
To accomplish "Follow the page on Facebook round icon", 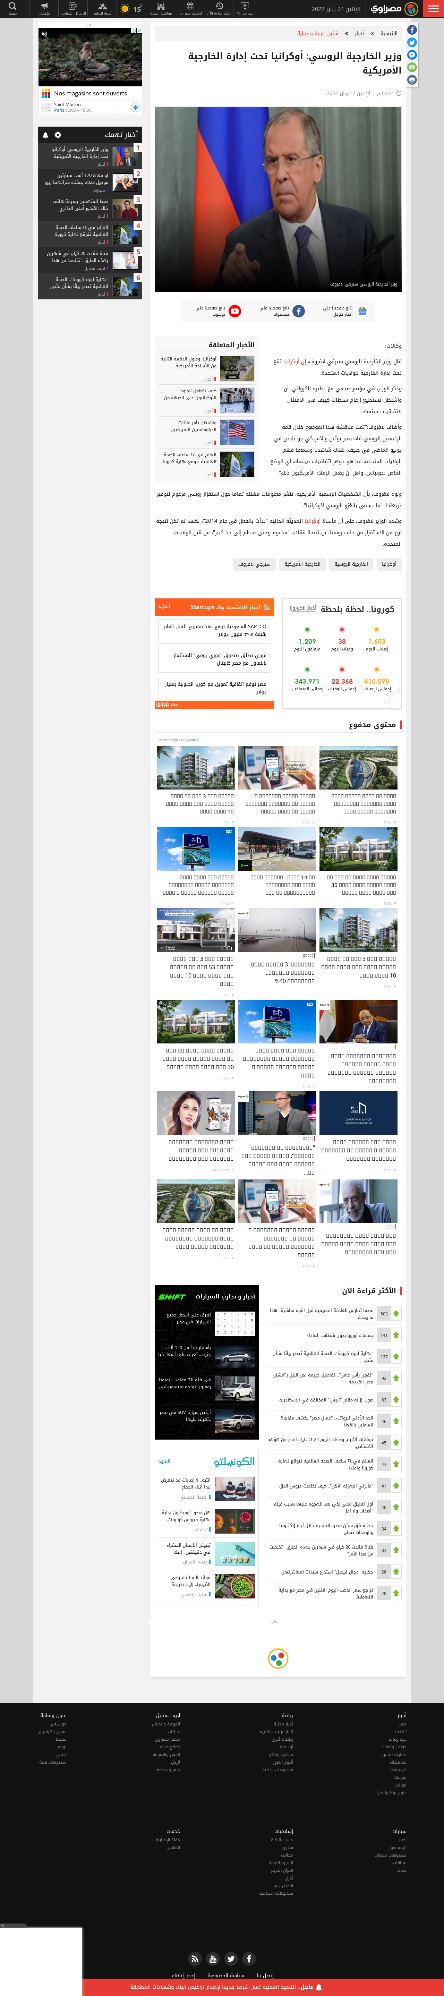I will [298, 312].
